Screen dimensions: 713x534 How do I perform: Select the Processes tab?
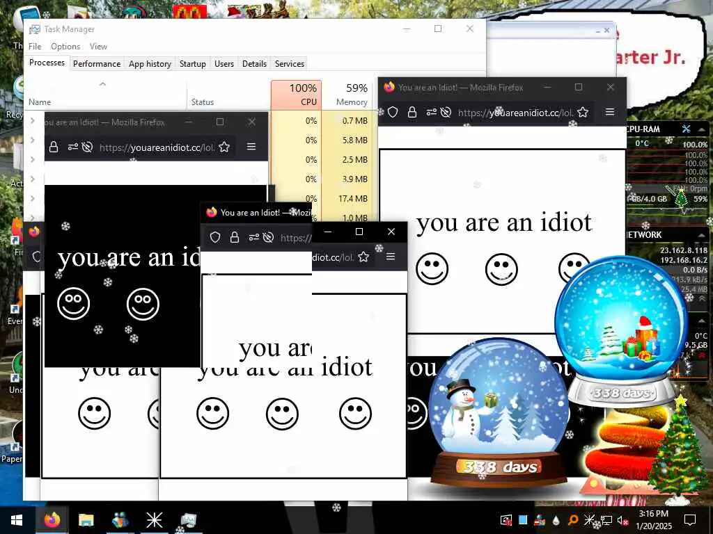click(47, 63)
